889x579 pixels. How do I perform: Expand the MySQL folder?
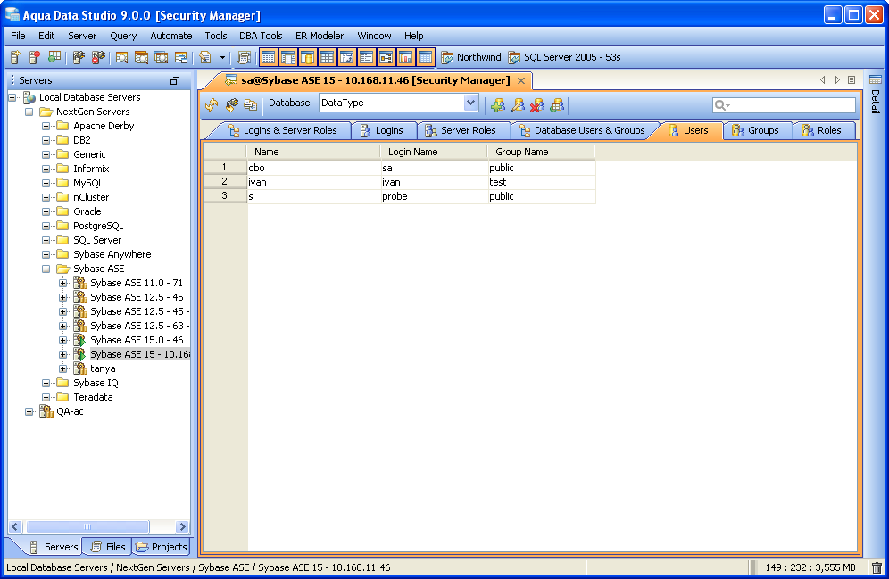46,183
